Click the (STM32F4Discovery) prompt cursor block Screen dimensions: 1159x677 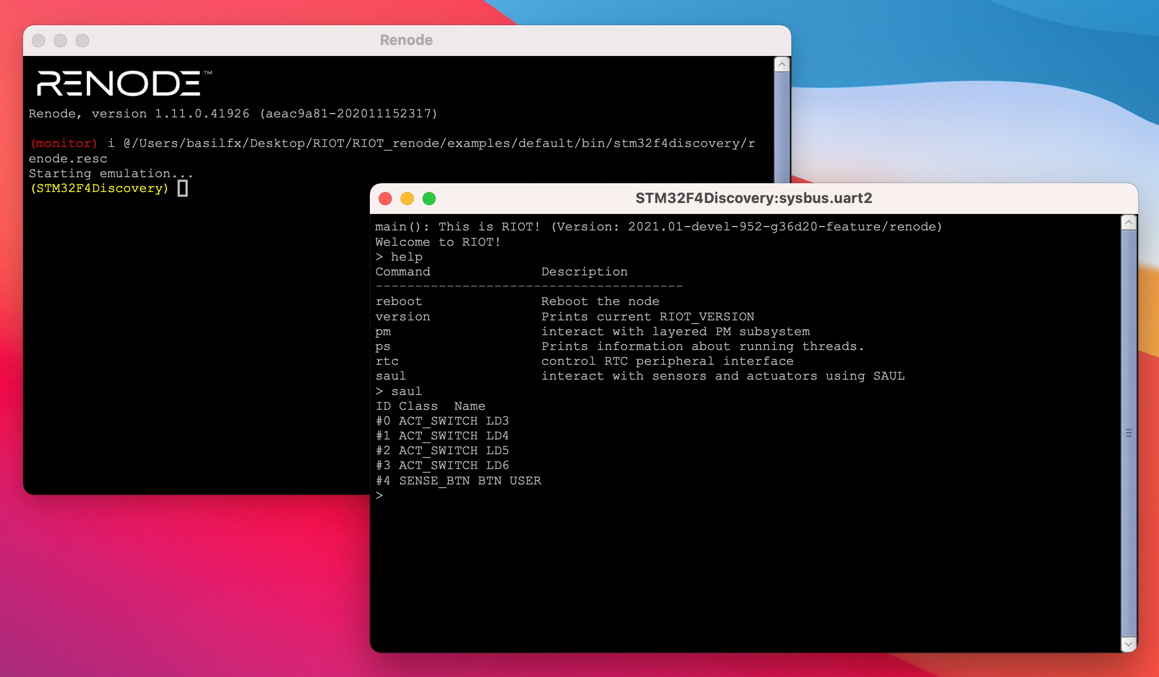coord(183,188)
